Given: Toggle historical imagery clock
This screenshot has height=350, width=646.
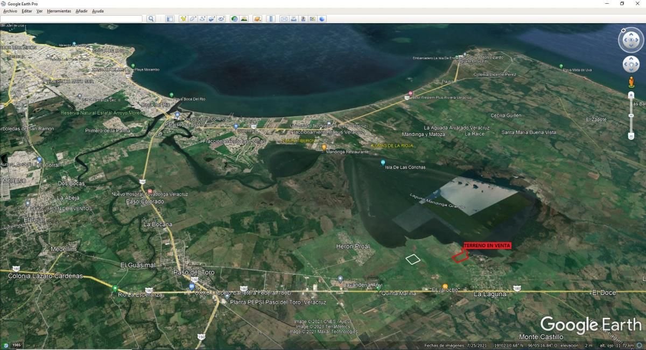Looking at the screenshot, I should tap(234, 19).
